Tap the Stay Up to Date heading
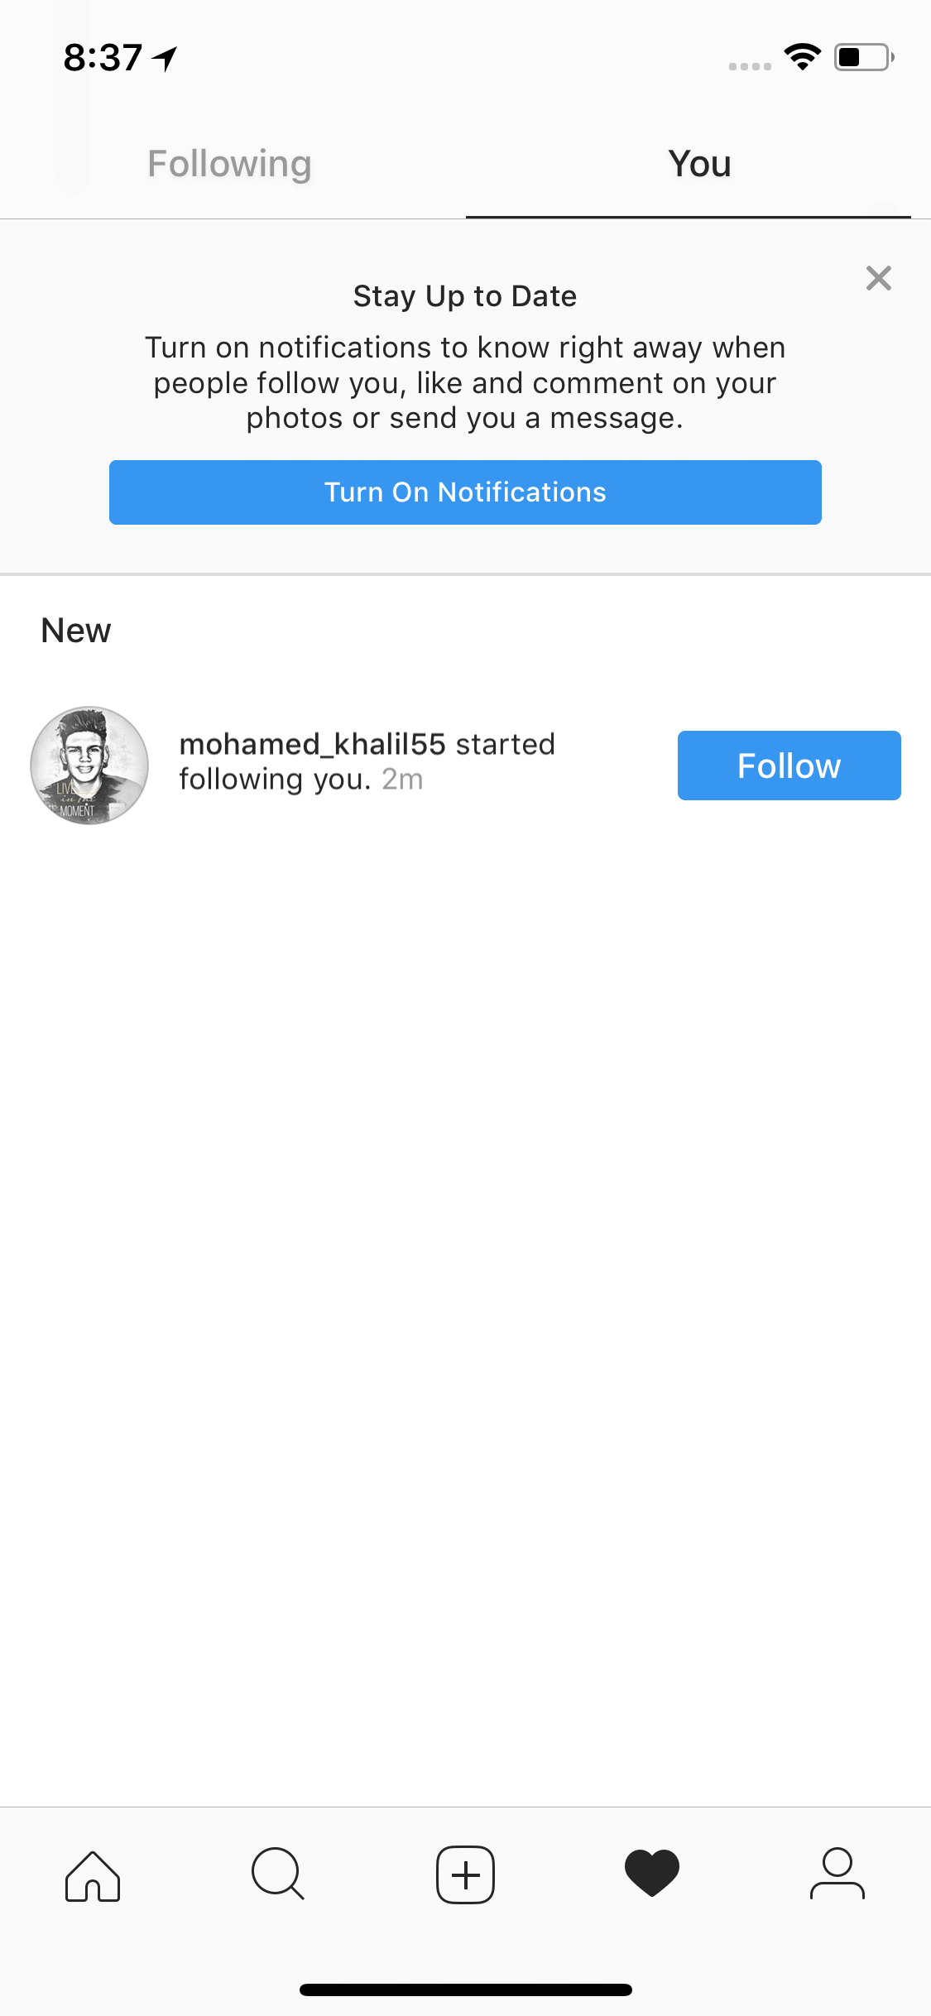 coord(465,296)
